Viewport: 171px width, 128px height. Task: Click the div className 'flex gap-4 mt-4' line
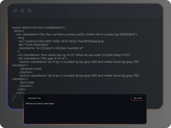(42, 58)
